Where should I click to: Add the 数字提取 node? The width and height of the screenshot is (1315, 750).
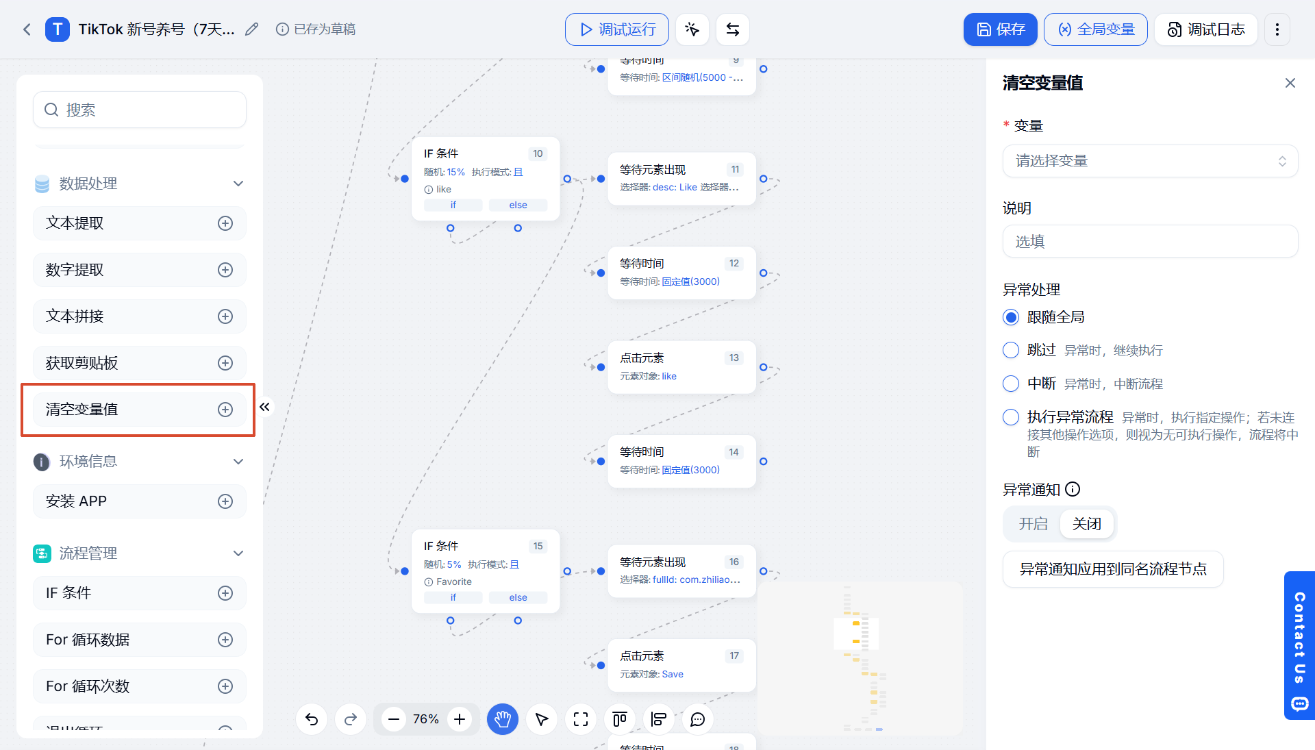point(225,270)
